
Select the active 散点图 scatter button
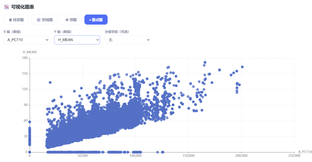[x=96, y=20]
